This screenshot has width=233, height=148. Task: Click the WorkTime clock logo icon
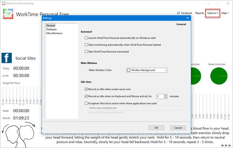pyautogui.click(x=8, y=14)
